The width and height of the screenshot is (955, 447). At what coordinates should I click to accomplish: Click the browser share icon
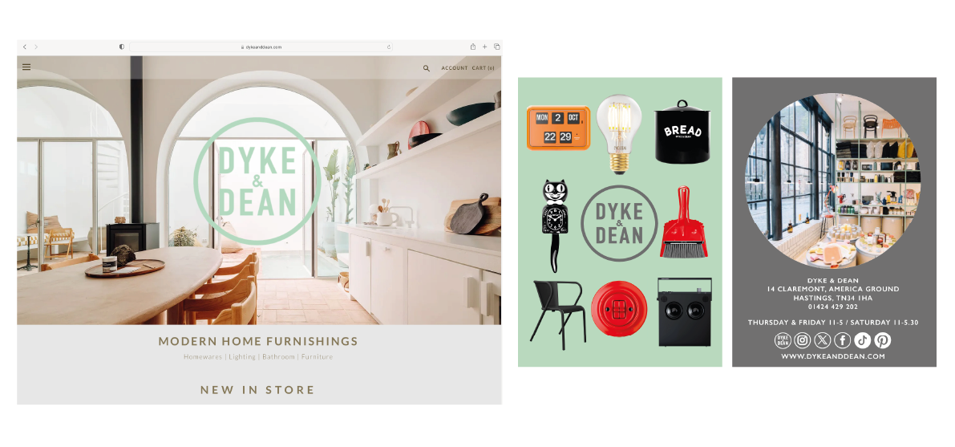472,47
